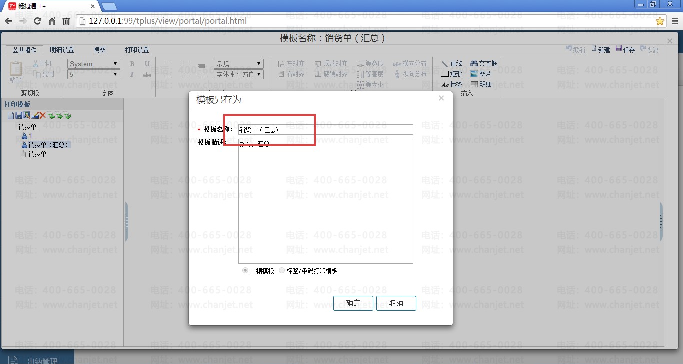Viewport: 683px width, 364px height.
Task: Insert a 直线 line shape
Action: pos(452,63)
